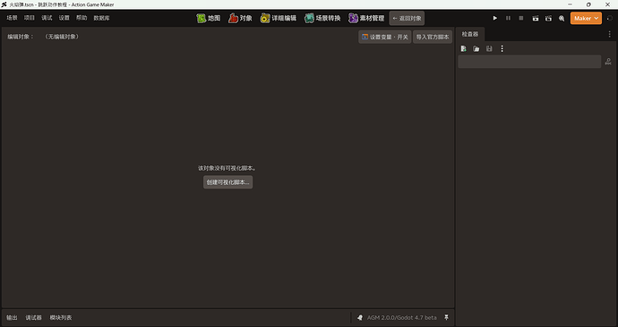Open the Maker renderer dropdown
This screenshot has height=327, width=618.
click(x=586, y=18)
